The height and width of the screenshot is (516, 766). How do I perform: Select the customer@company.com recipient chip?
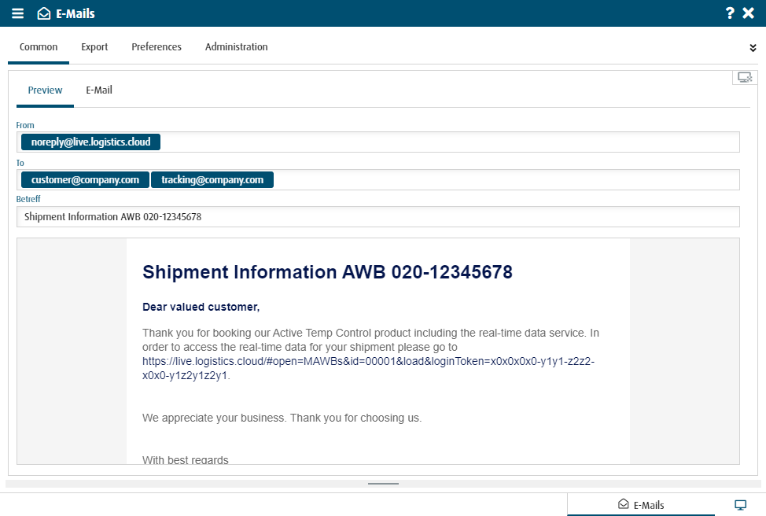tap(85, 180)
